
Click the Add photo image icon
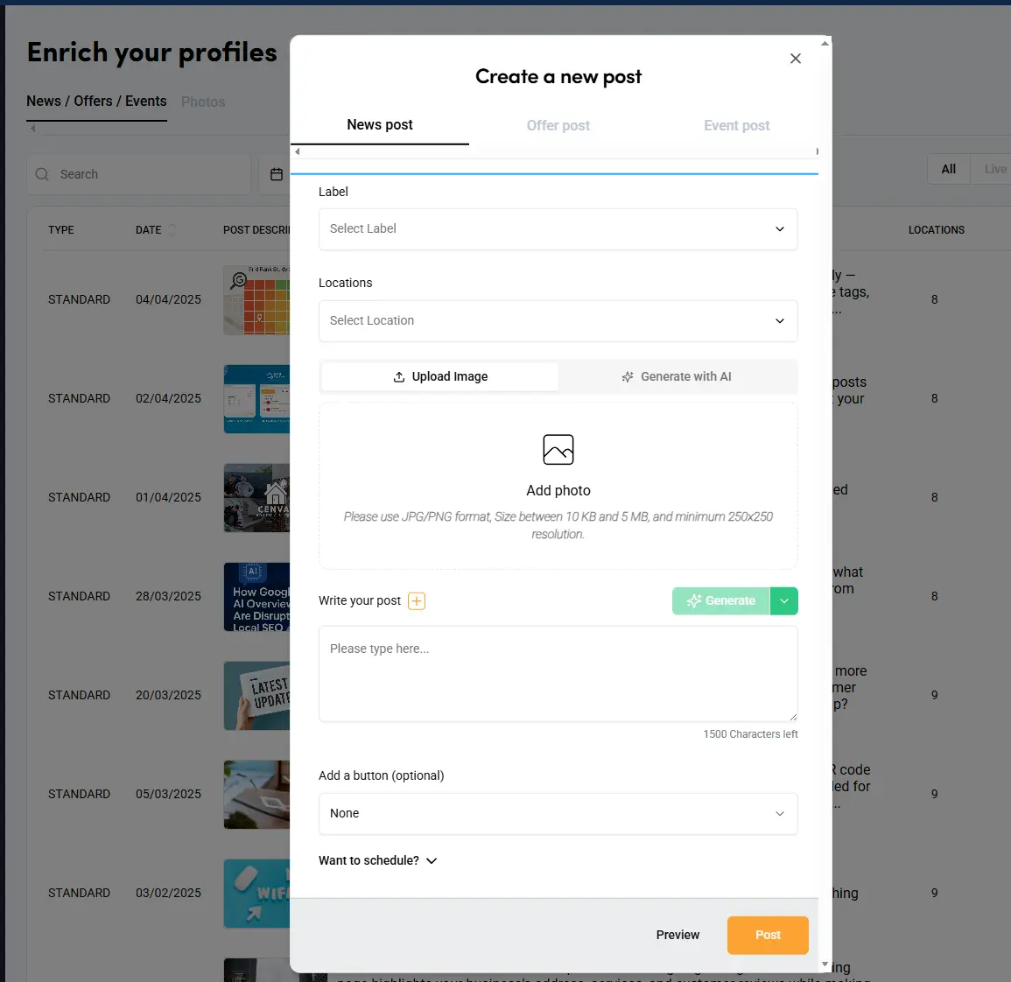coord(558,450)
